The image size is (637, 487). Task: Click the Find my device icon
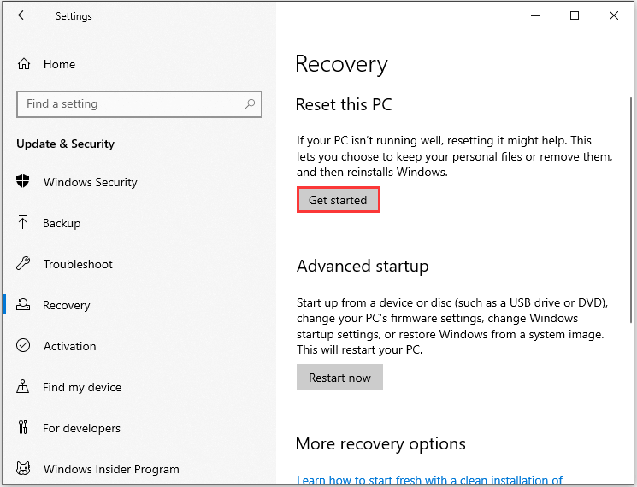click(24, 387)
